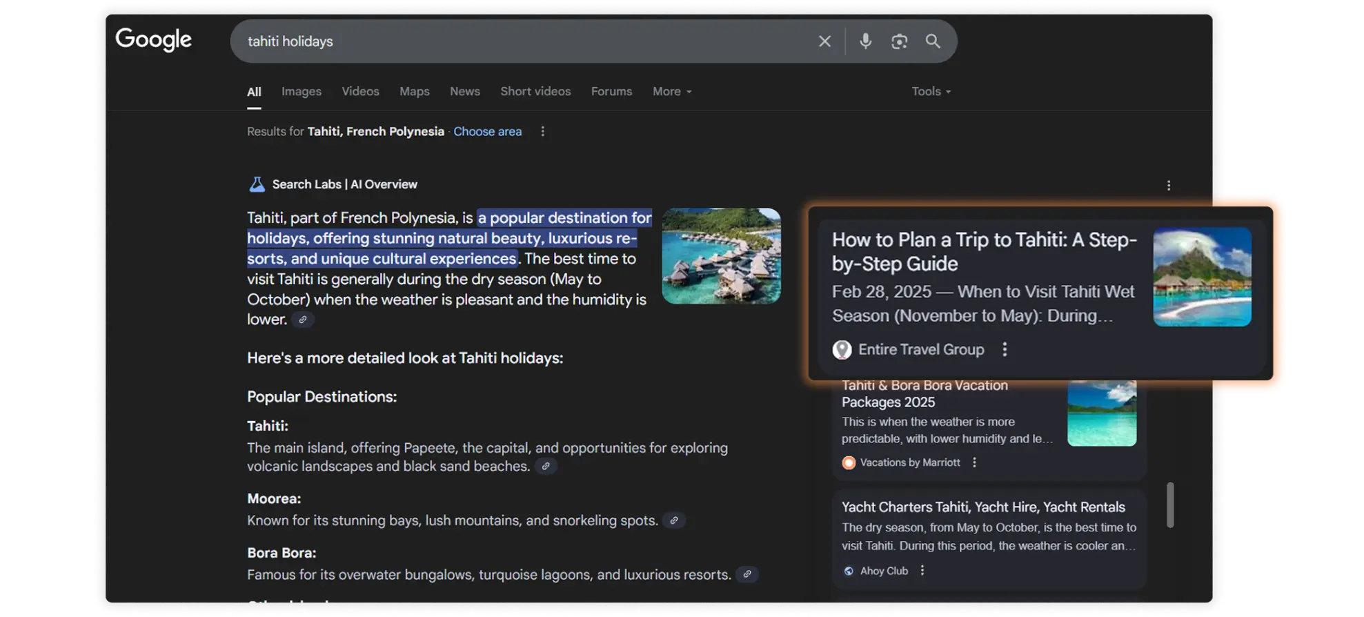The width and height of the screenshot is (1364, 617).
Task: Open the Tools dropdown
Action: [x=931, y=91]
